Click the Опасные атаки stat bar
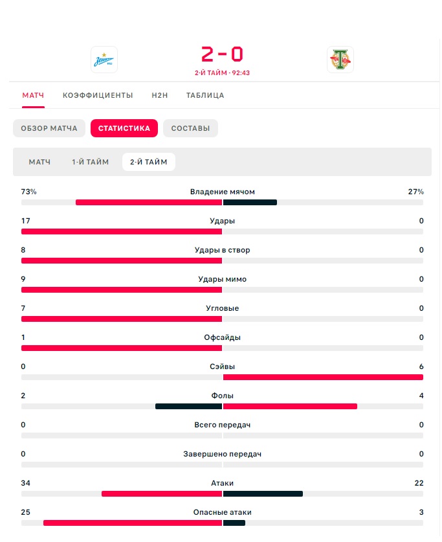The height and width of the screenshot is (542, 442). click(223, 523)
